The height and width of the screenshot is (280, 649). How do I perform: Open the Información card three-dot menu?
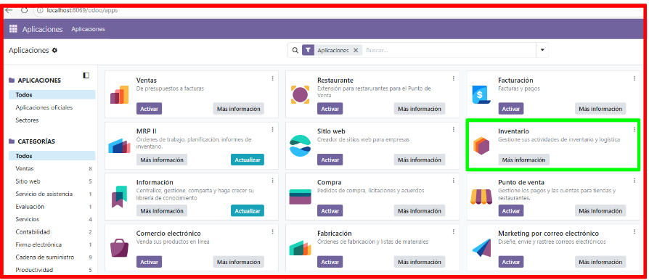coord(272,181)
